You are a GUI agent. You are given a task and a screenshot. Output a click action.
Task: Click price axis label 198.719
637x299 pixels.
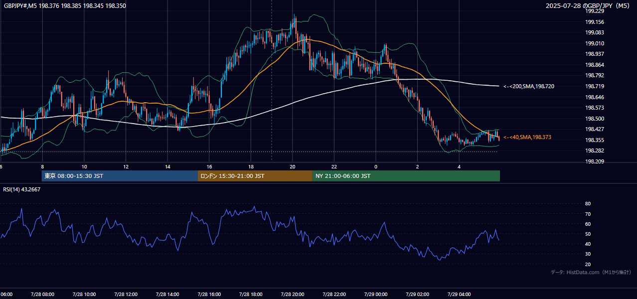pos(595,86)
